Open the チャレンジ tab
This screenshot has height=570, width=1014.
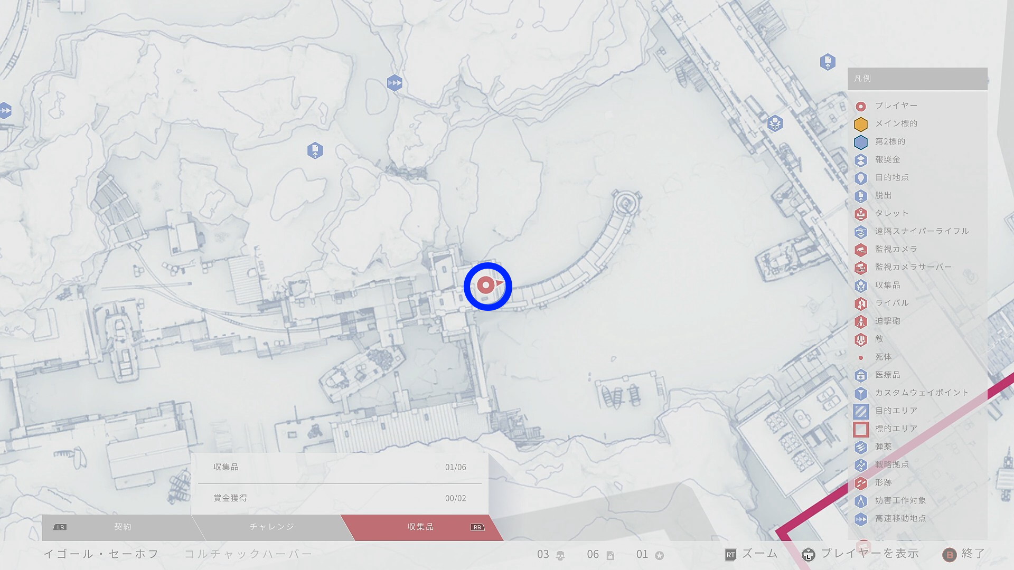point(271,527)
